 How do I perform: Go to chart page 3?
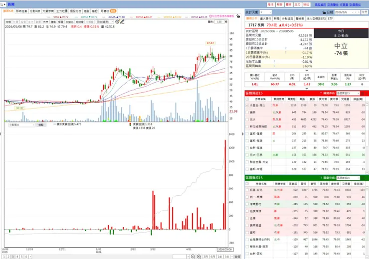13,257
